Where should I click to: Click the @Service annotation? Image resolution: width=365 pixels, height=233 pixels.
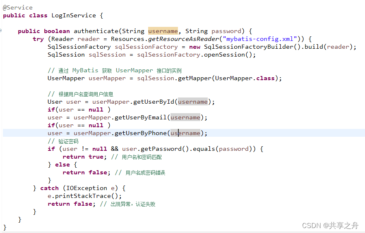coord(18,8)
